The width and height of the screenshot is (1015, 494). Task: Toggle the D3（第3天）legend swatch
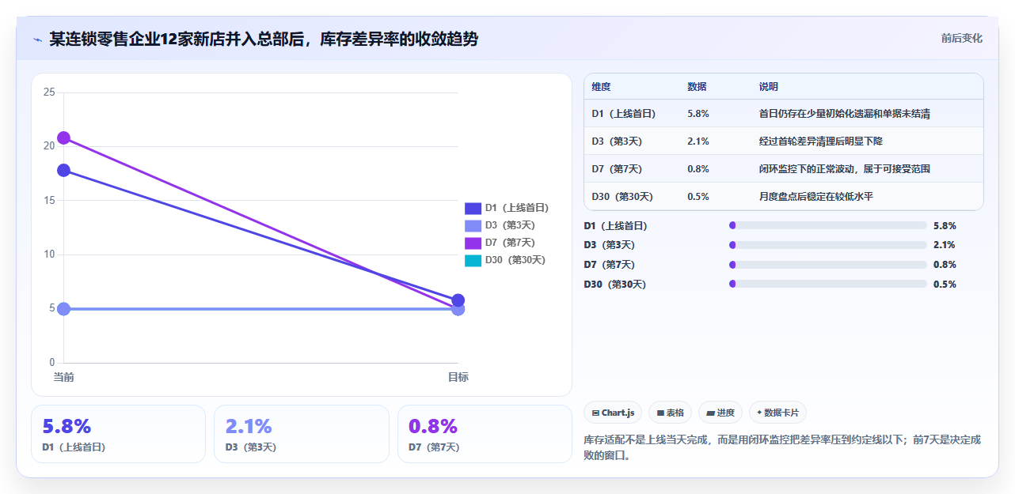click(473, 225)
